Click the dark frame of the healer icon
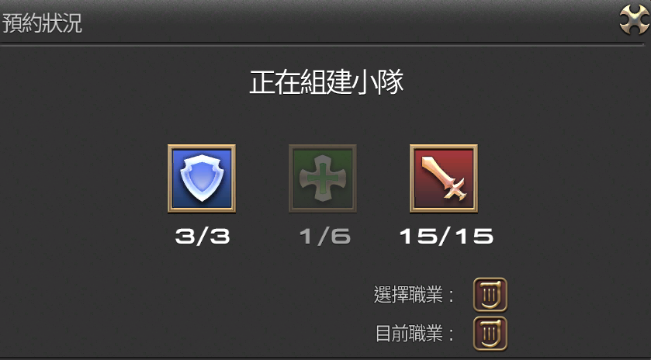Viewport: 651px width, 360px height. click(323, 147)
